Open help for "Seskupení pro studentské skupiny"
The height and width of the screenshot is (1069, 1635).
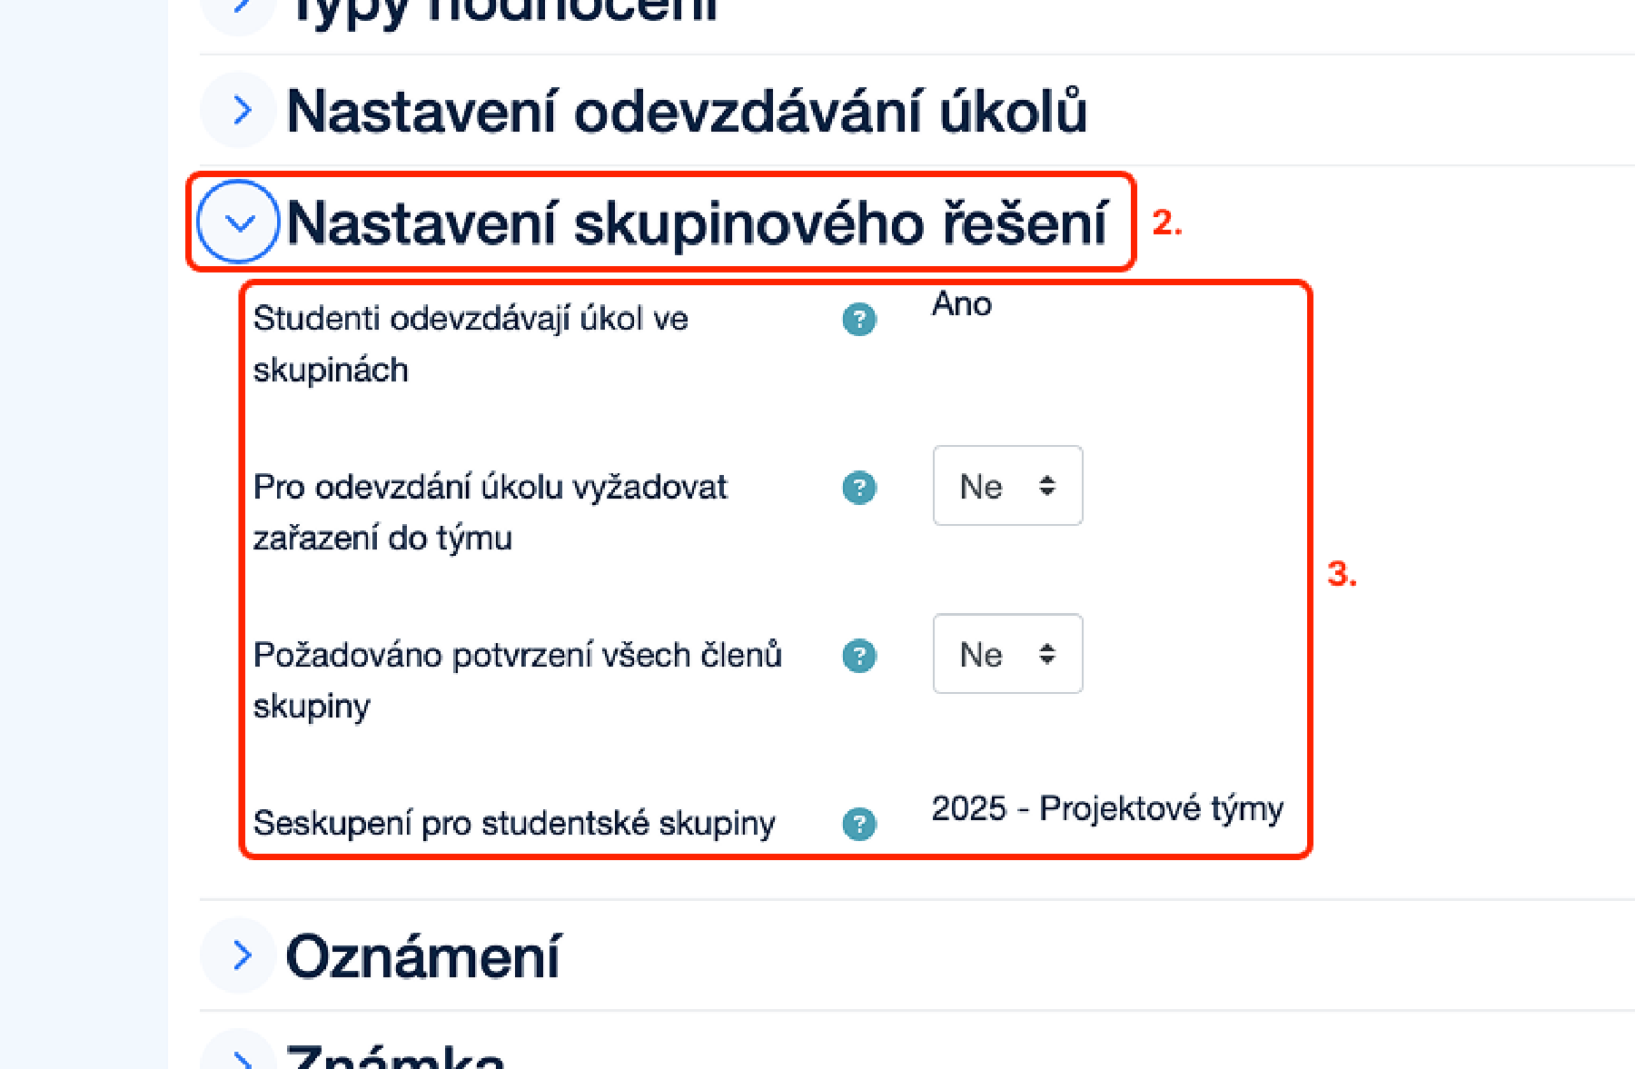(x=859, y=826)
